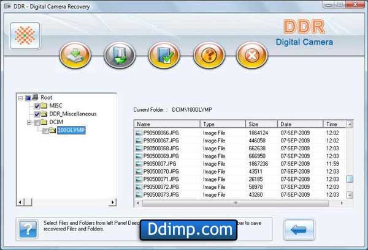Click the DCIM folder icon
368x250 pixels.
(44, 122)
